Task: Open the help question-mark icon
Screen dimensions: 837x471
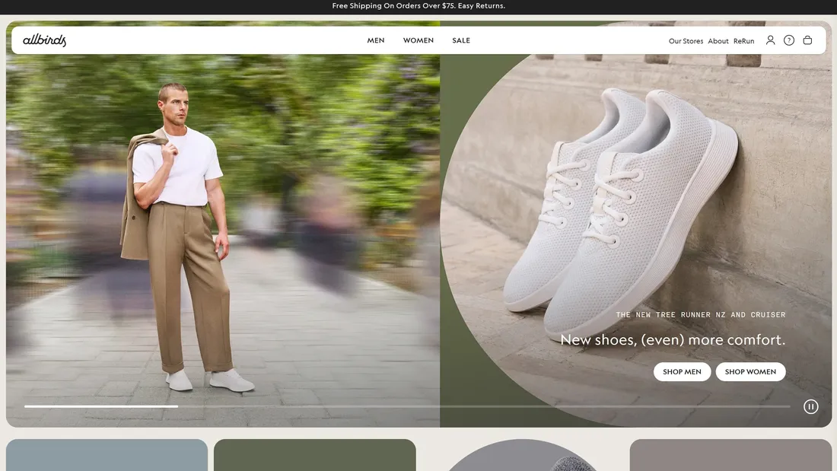Action: click(789, 40)
